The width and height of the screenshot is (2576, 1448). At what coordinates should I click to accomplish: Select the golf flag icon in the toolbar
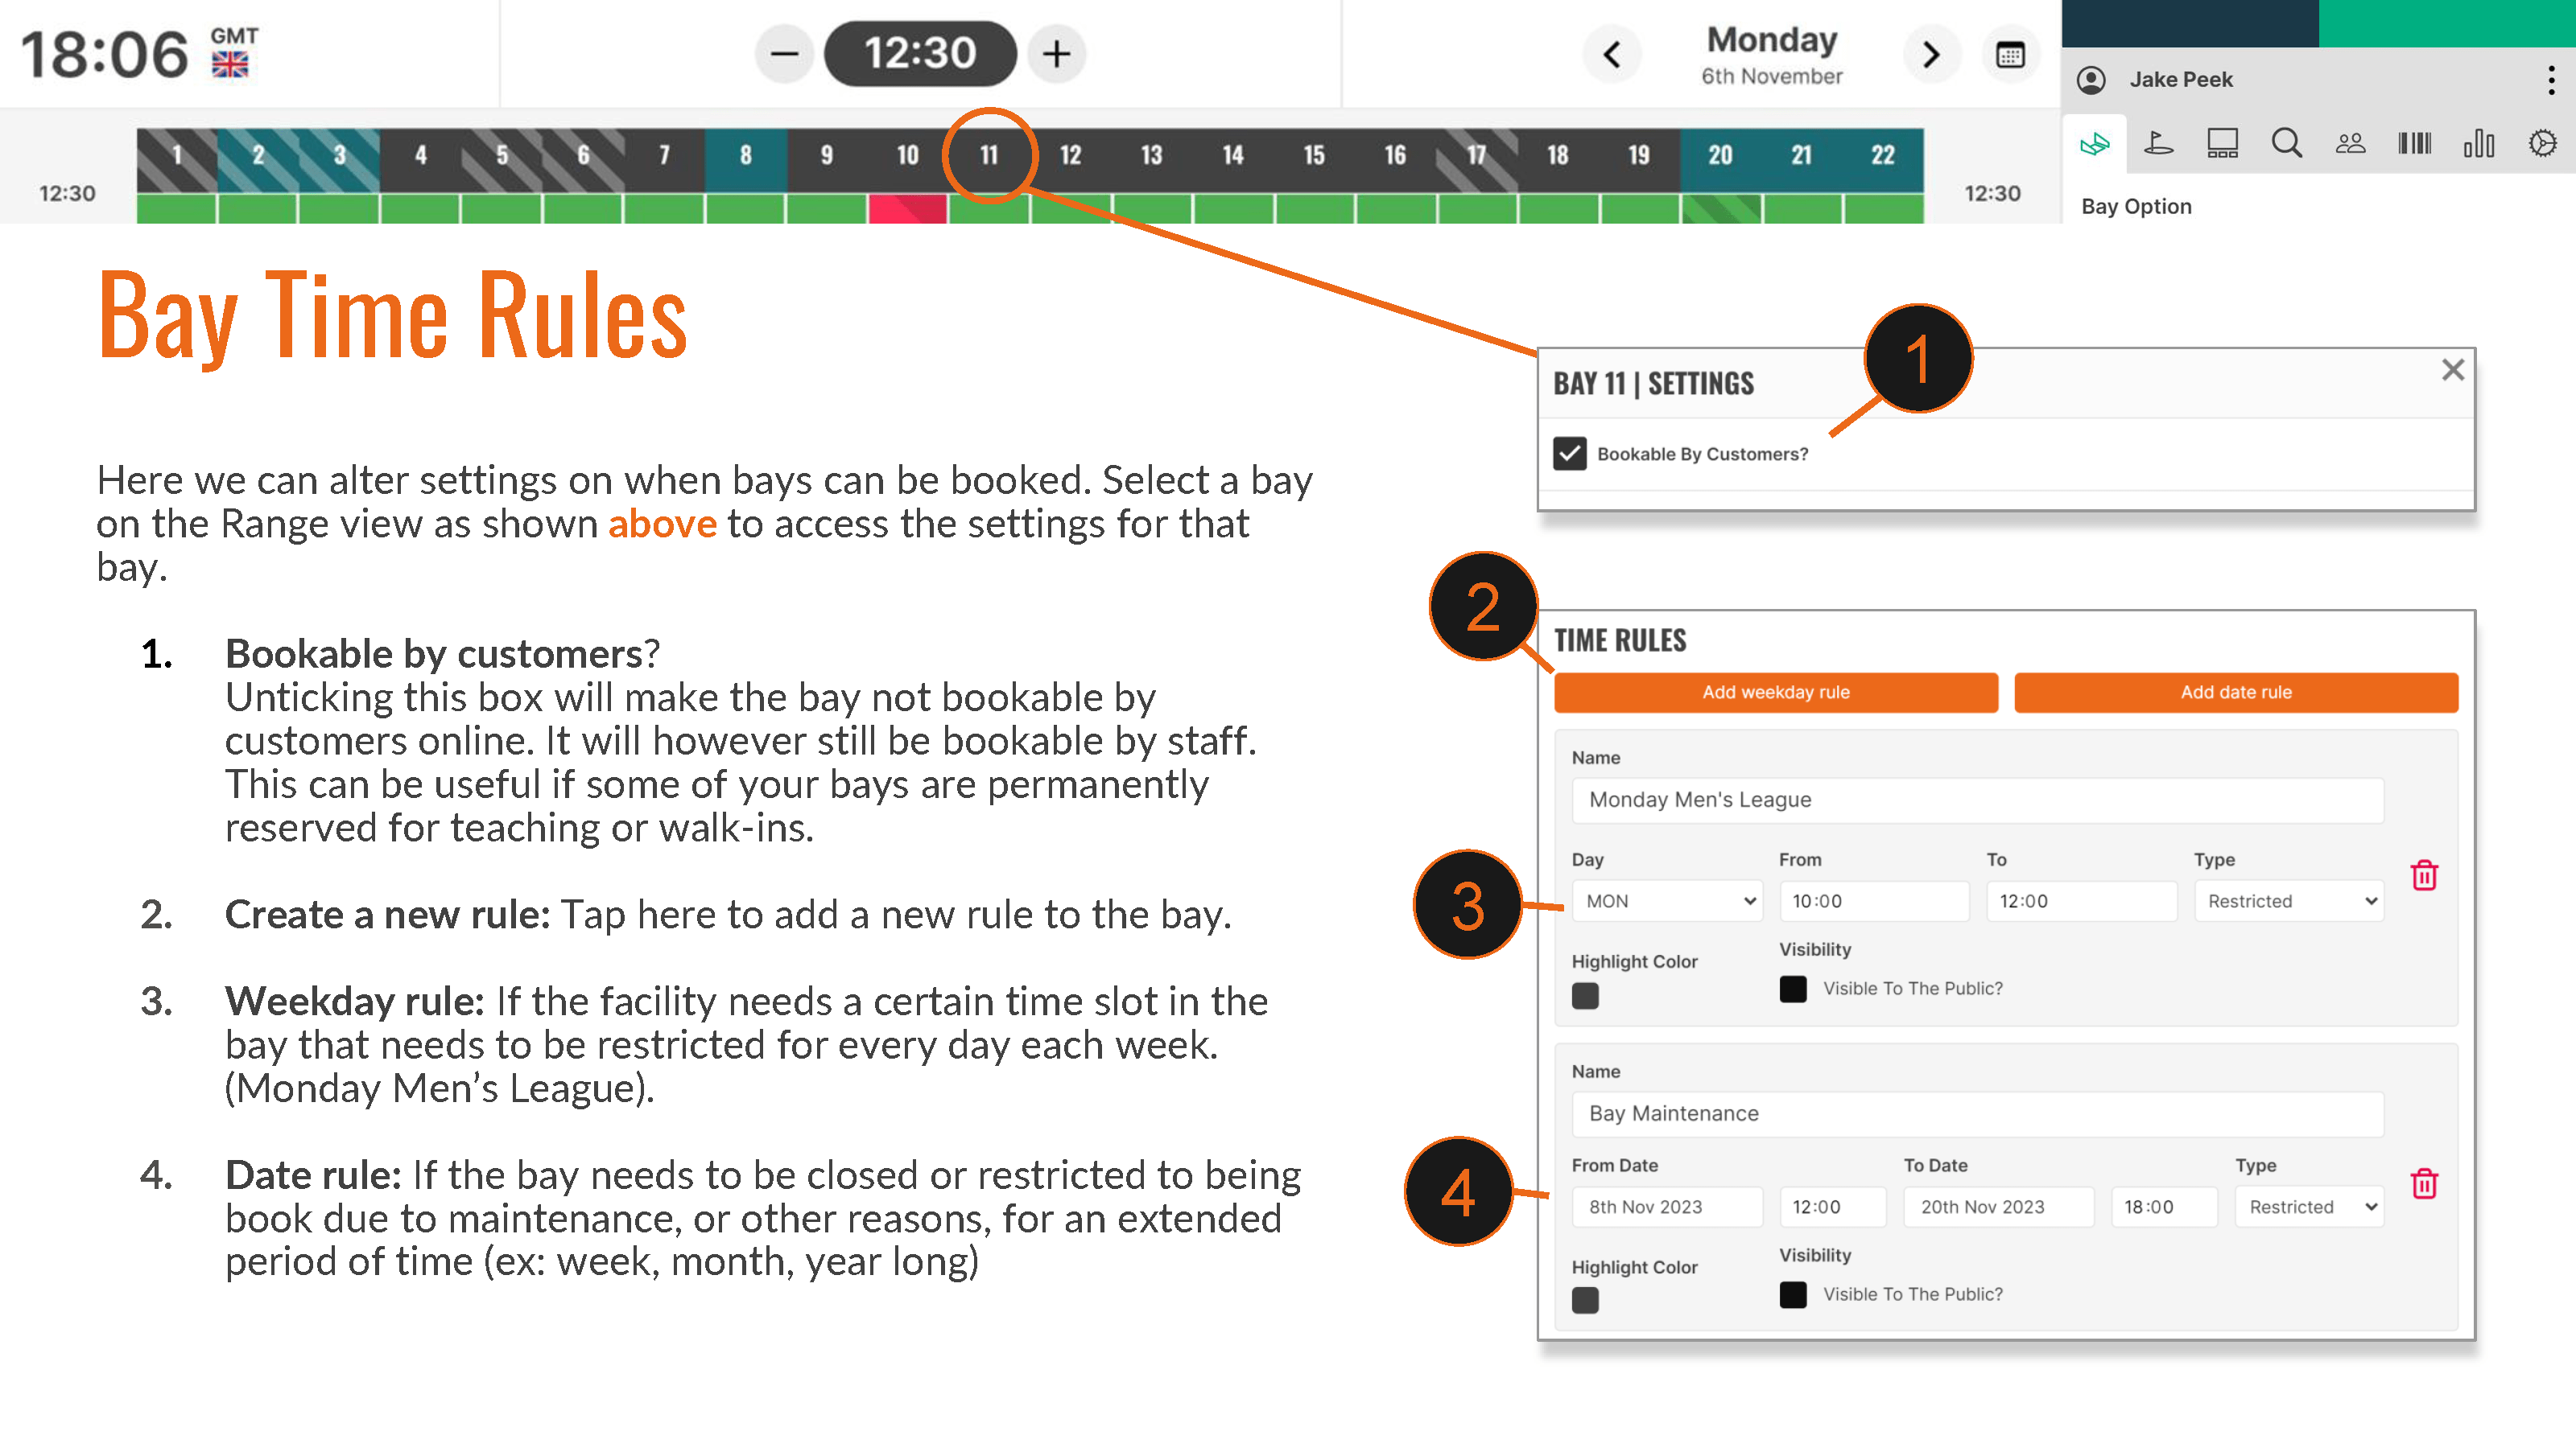click(x=2159, y=143)
